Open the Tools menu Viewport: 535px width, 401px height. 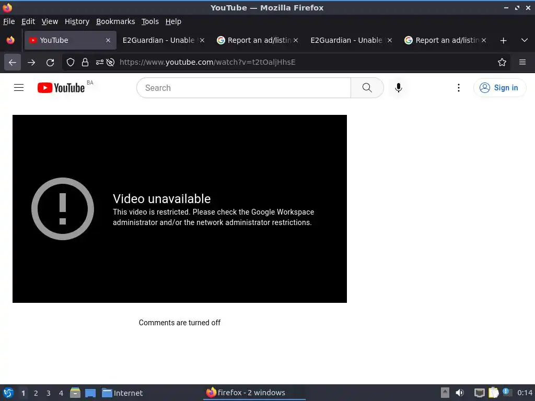(x=150, y=21)
